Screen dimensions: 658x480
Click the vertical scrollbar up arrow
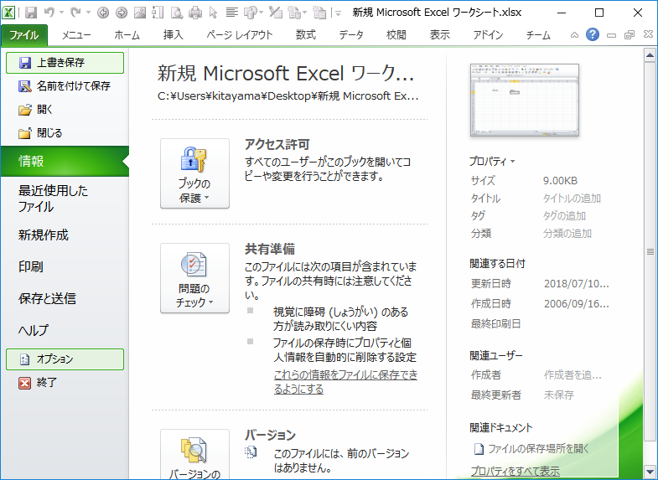click(x=650, y=55)
